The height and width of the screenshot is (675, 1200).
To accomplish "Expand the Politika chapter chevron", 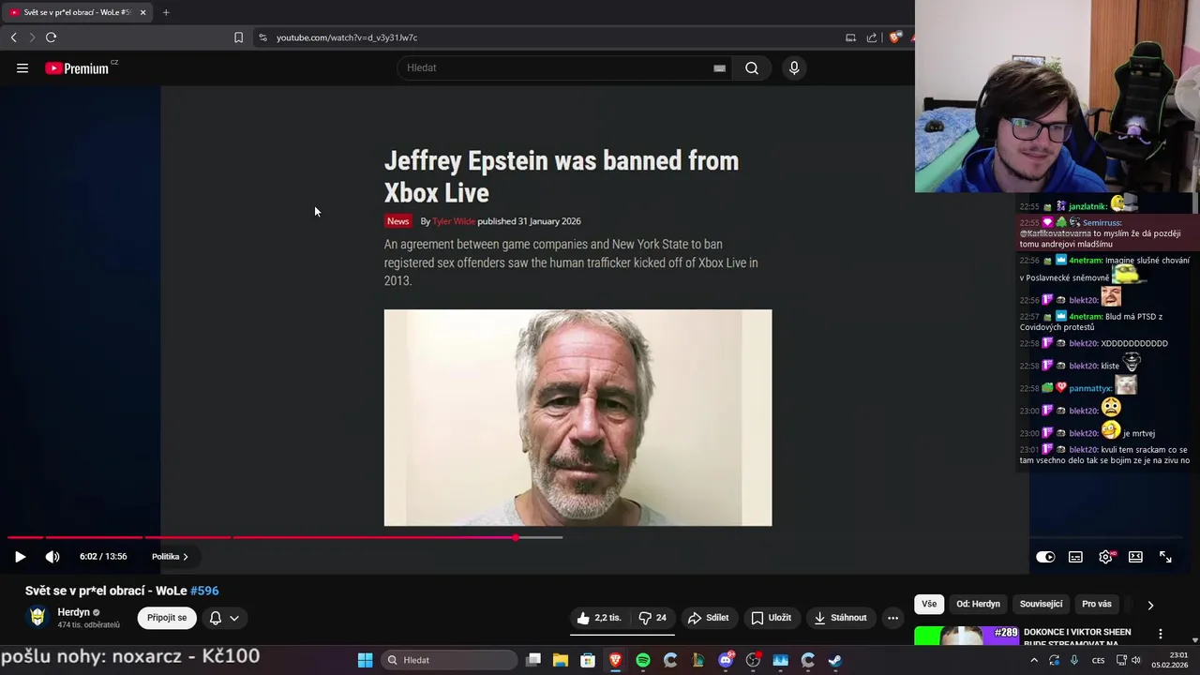I will tap(186, 557).
